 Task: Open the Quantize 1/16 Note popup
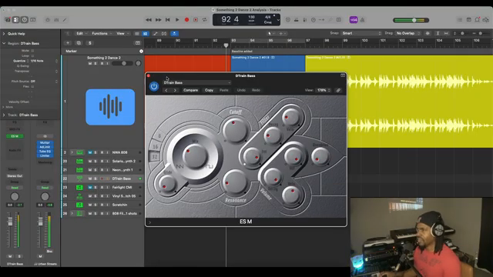point(44,61)
